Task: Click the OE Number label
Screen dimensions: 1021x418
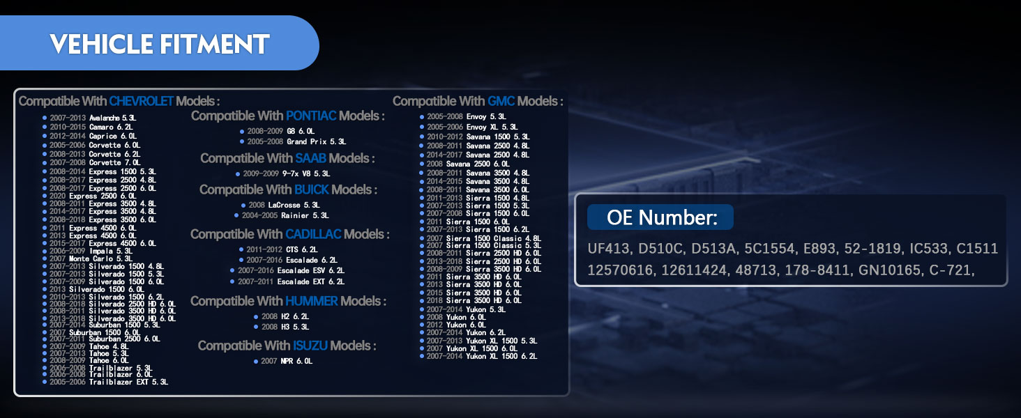Action: pyautogui.click(x=661, y=217)
